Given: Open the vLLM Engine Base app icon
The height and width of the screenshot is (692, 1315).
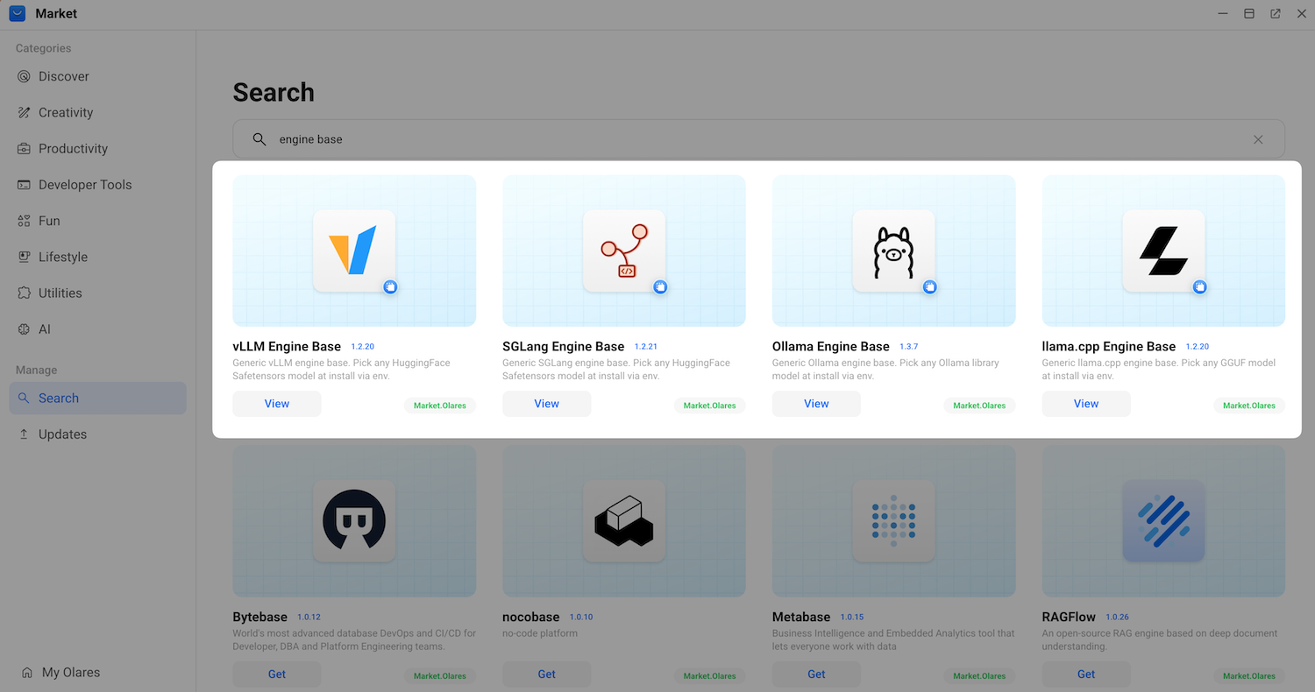Looking at the screenshot, I should [354, 251].
